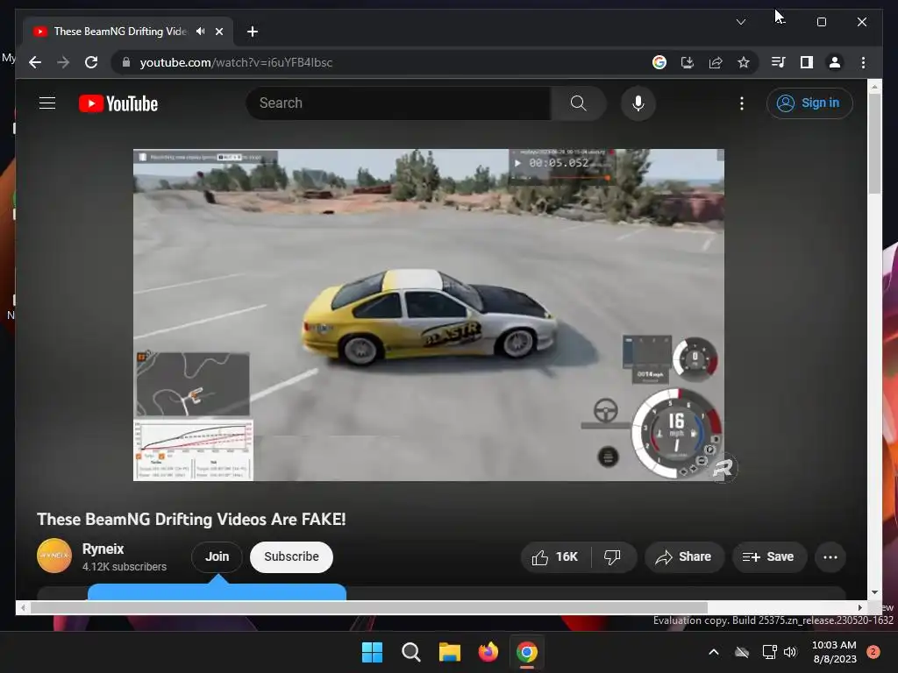Show hidden system tray icons
Viewport: 898px width, 673px height.
coord(714,652)
